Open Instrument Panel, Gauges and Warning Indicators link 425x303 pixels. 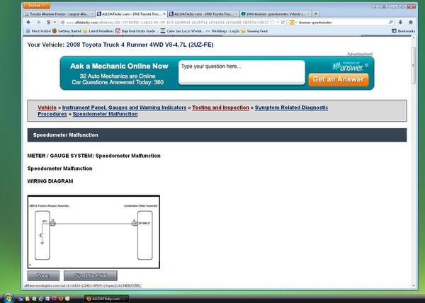[x=125, y=108]
